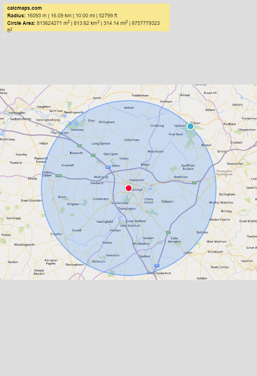Click the Bassingbourn village label
Screen dimensions: 257x376
(75, 264)
